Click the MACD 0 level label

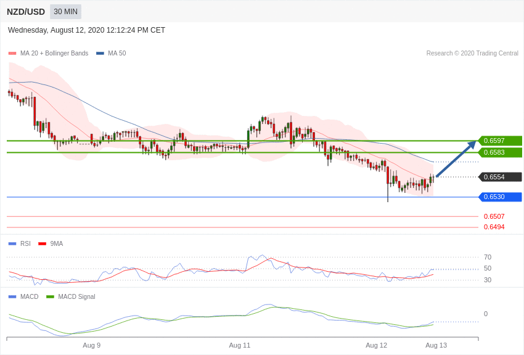tap(486, 314)
